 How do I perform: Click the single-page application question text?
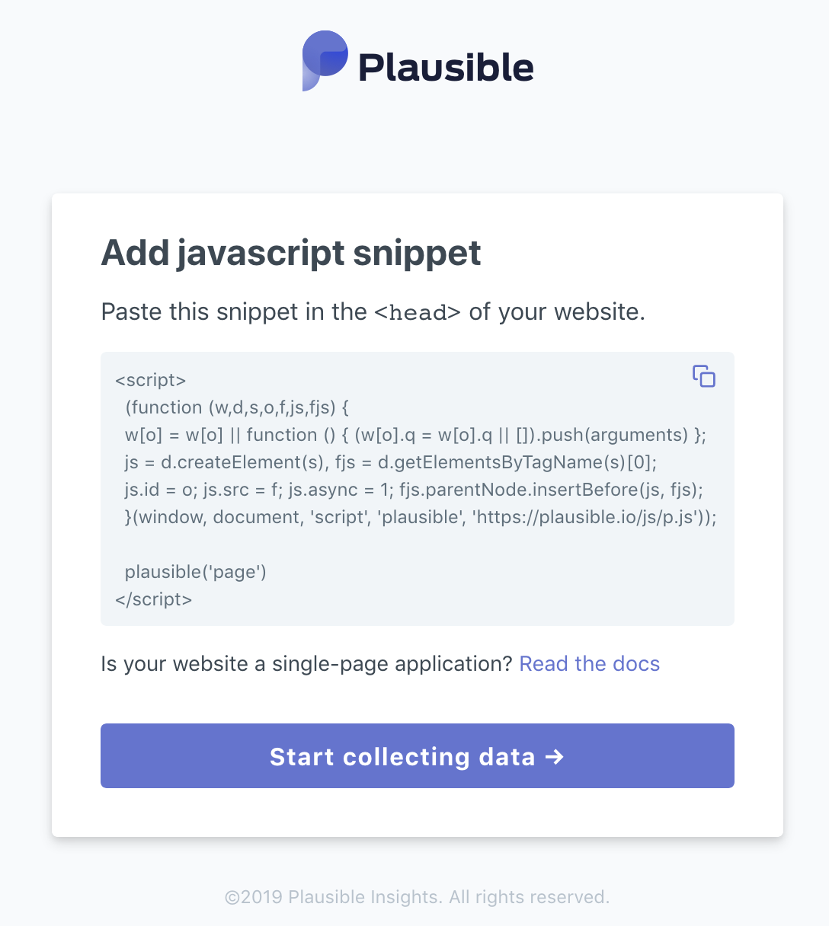click(307, 664)
